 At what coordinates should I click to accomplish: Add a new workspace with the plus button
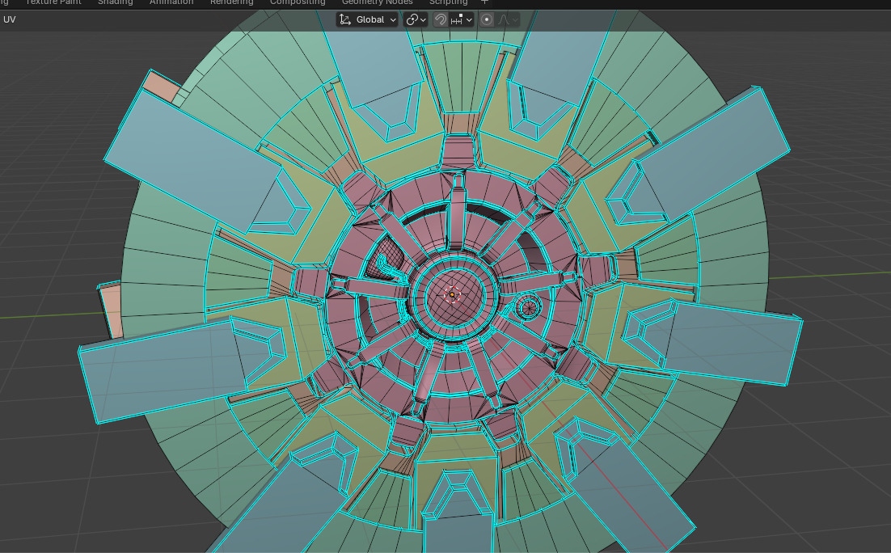point(484,2)
